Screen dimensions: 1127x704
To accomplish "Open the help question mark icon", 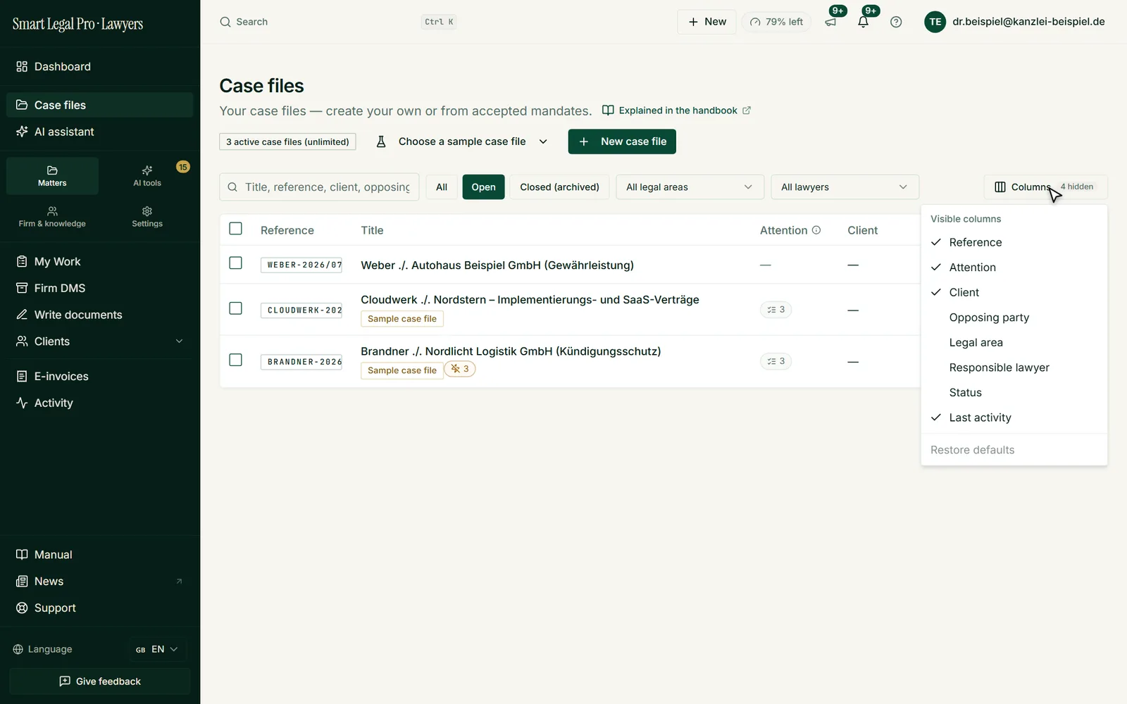I will click(896, 22).
